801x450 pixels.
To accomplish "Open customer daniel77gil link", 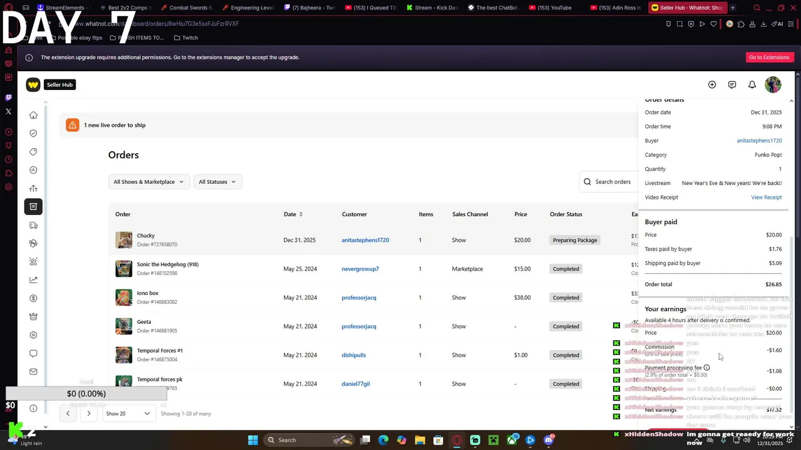I will click(355, 384).
